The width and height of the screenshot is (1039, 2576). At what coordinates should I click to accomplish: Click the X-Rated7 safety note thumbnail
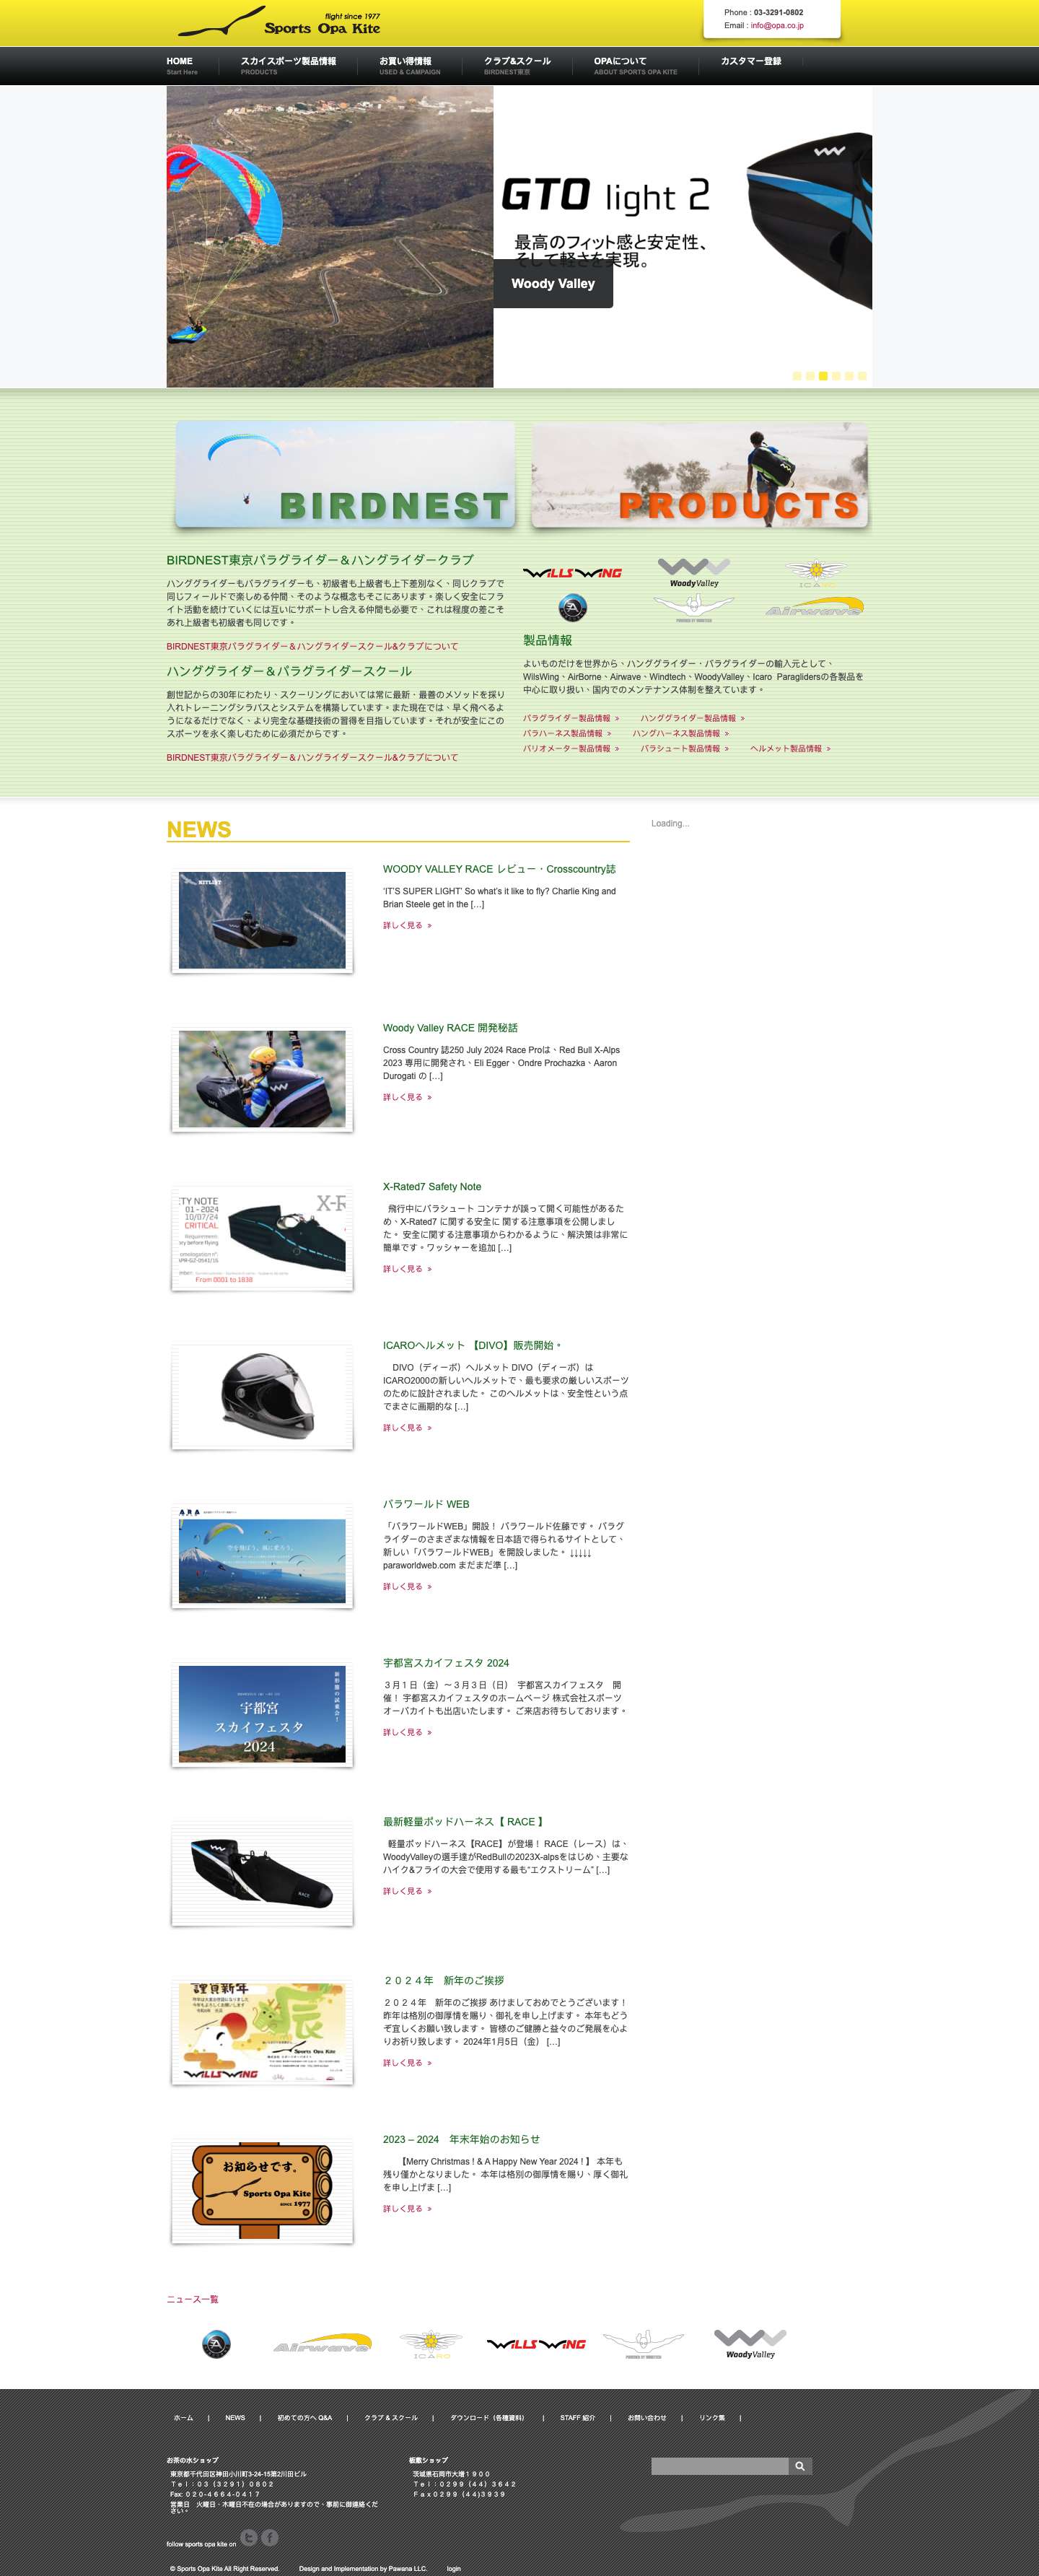[x=262, y=1238]
